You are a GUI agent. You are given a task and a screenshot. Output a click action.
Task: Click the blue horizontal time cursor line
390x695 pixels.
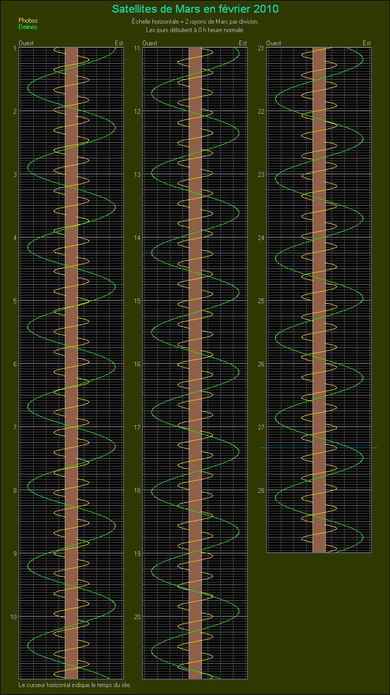click(319, 448)
